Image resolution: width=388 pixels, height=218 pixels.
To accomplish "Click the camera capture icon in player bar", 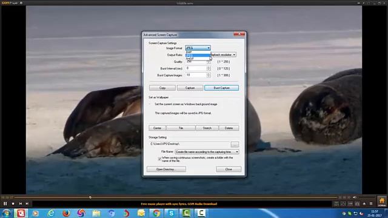I will tap(357, 203).
